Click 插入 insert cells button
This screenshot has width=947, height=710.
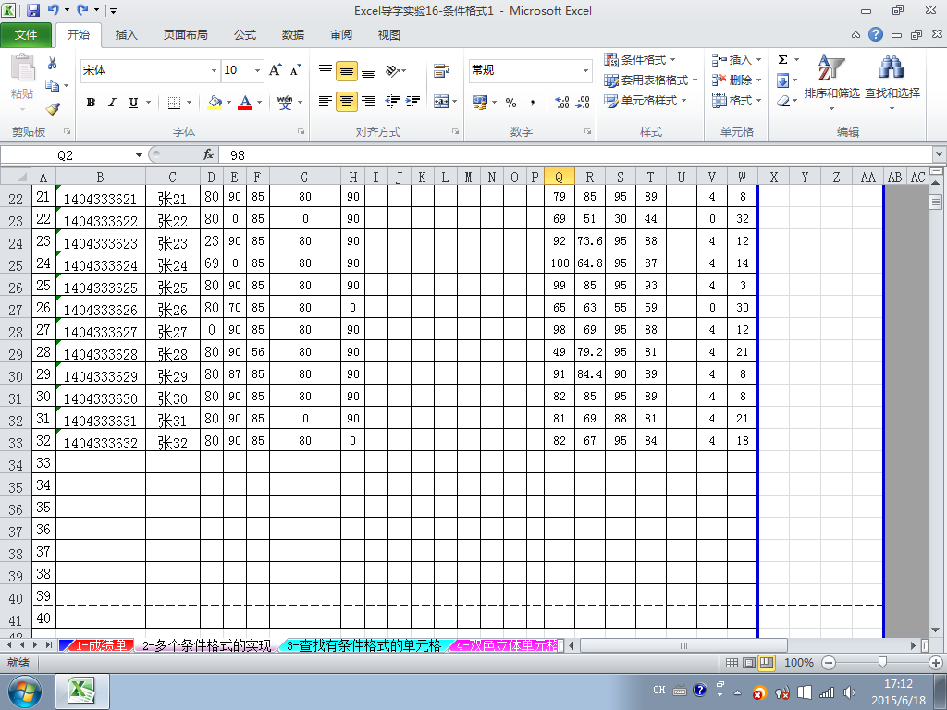pos(736,60)
